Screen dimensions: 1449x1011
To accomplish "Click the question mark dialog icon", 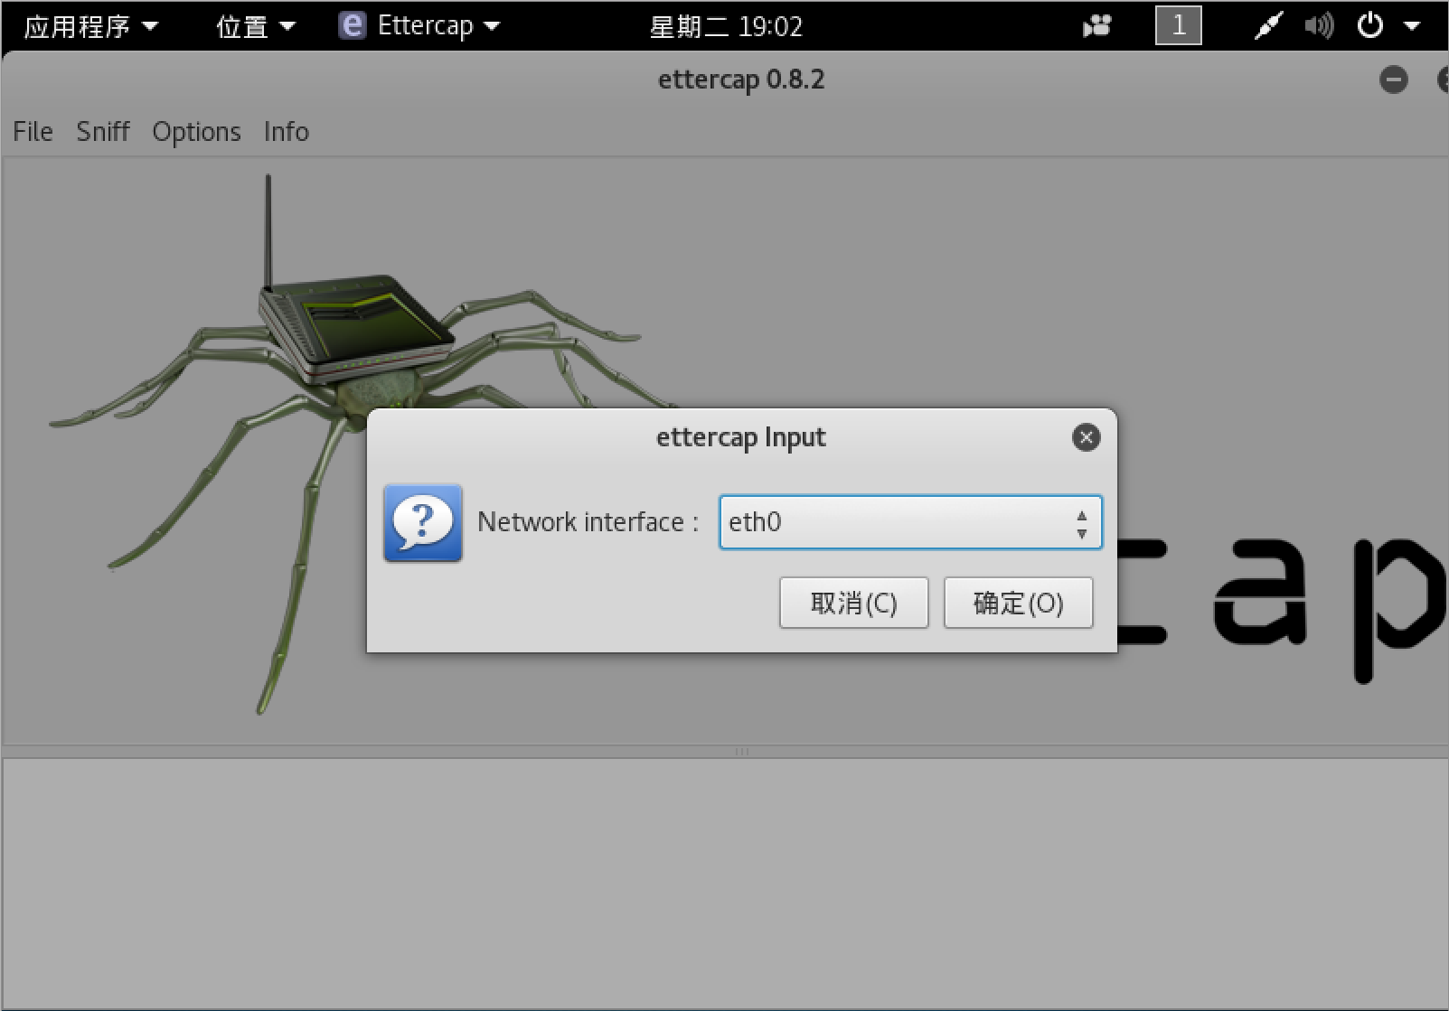I will 423,523.
